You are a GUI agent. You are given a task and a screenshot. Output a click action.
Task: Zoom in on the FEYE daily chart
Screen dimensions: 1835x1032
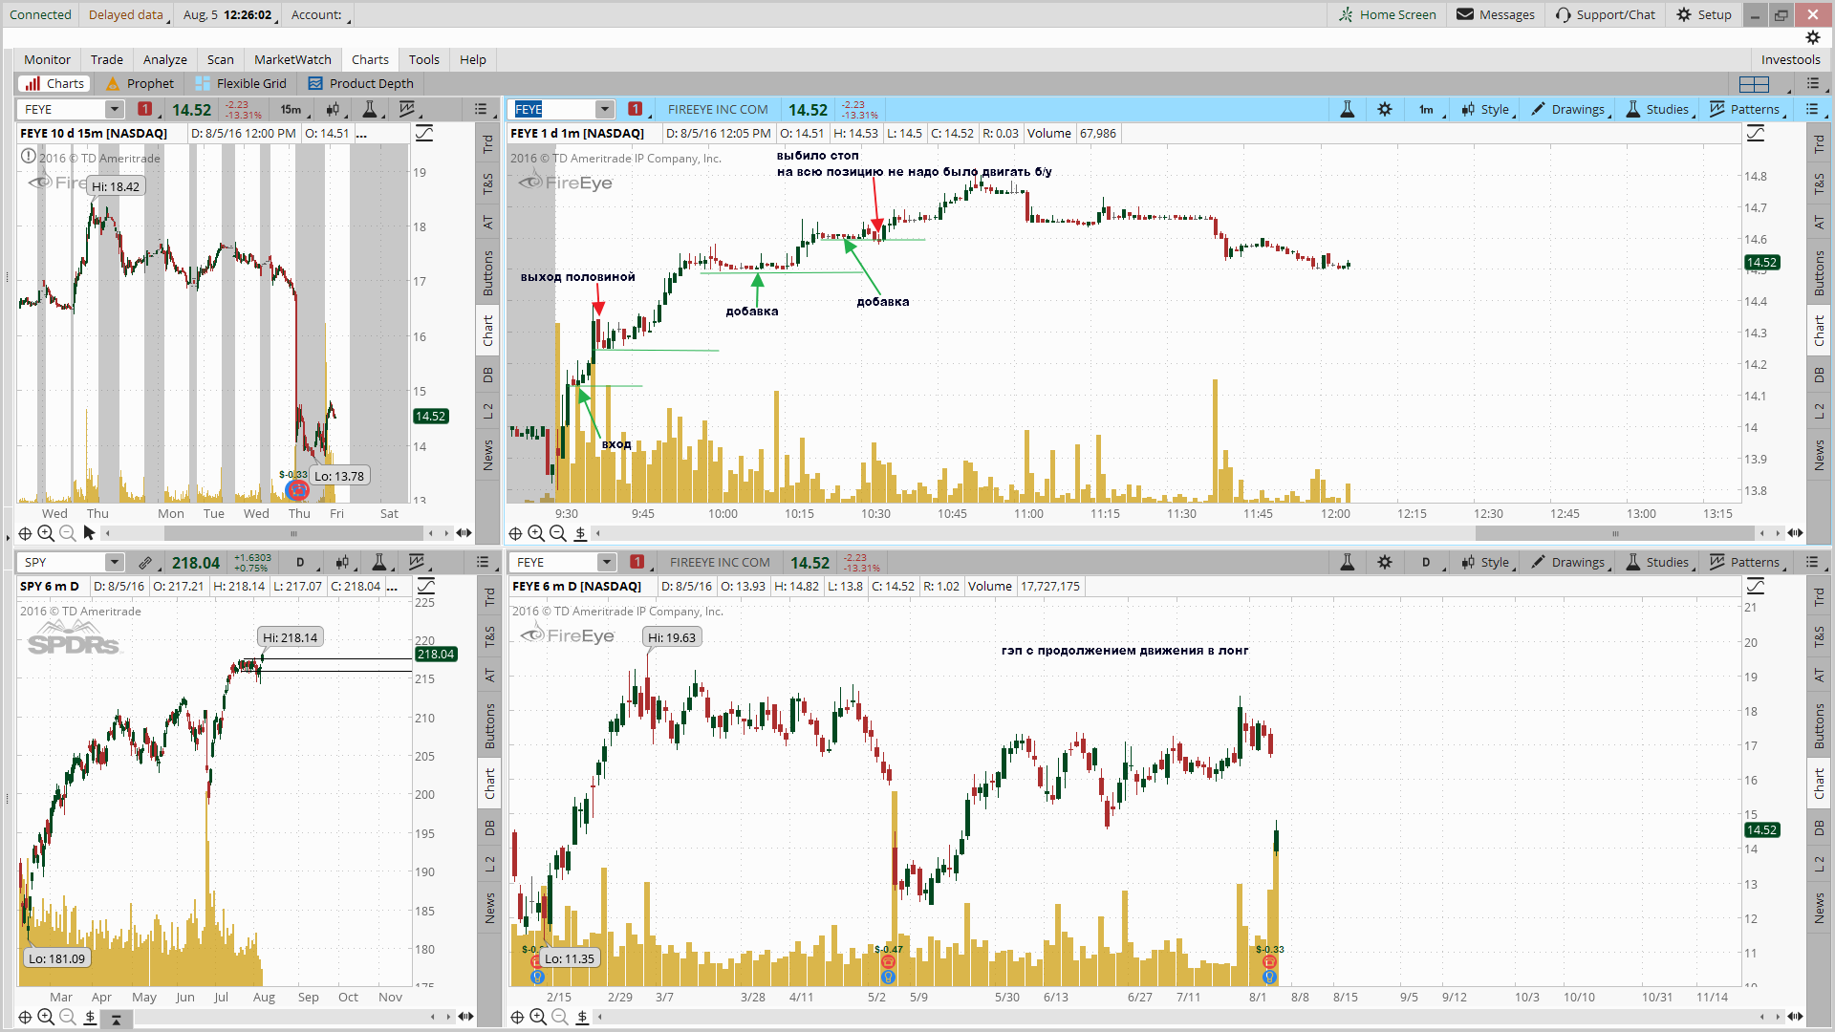(x=538, y=1017)
